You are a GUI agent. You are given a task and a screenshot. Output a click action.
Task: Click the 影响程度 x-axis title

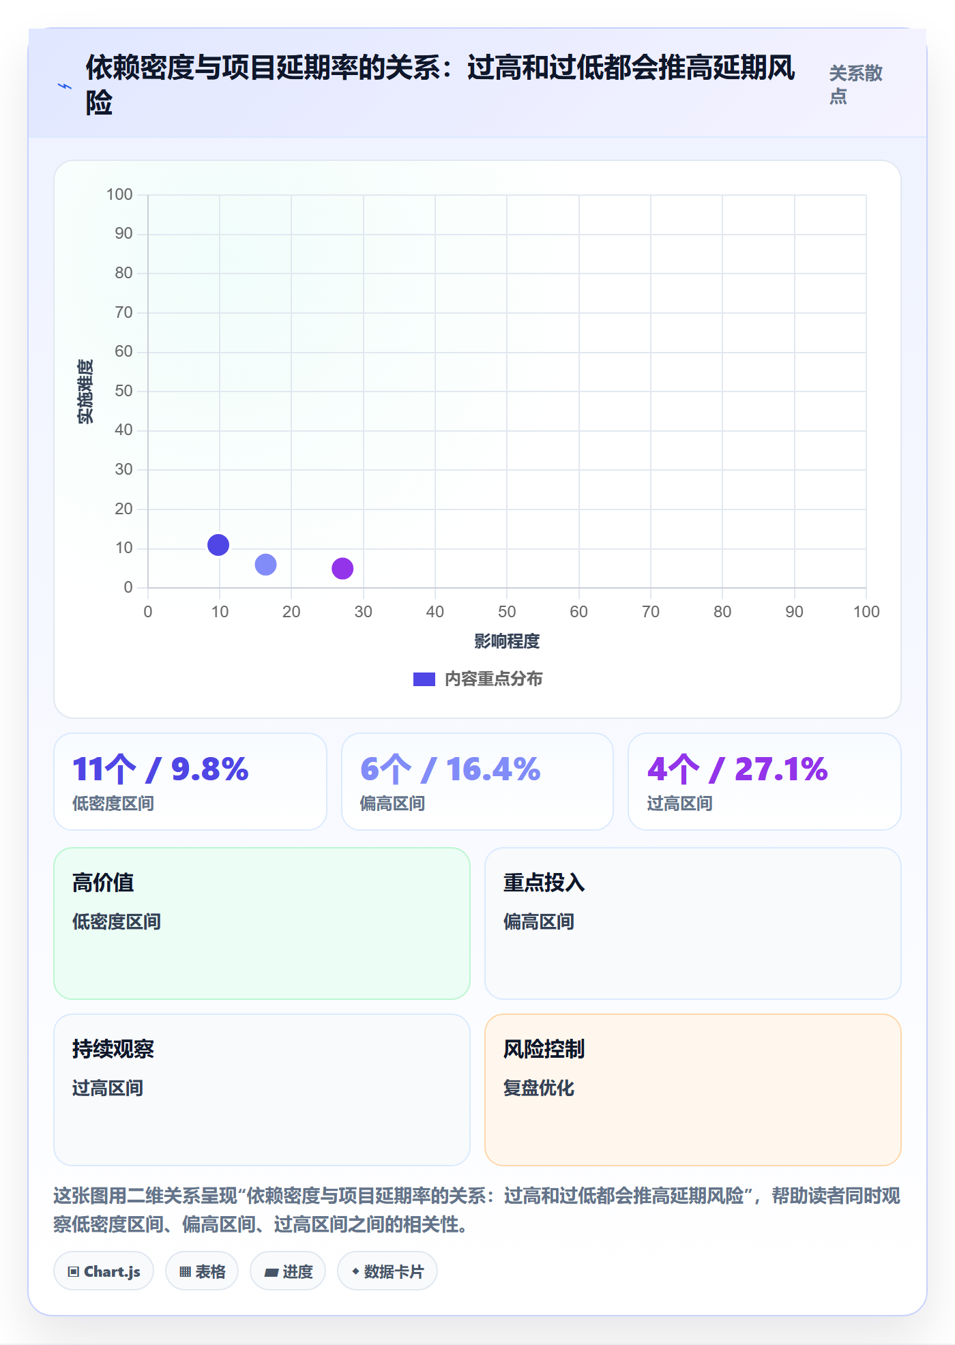pyautogui.click(x=507, y=641)
